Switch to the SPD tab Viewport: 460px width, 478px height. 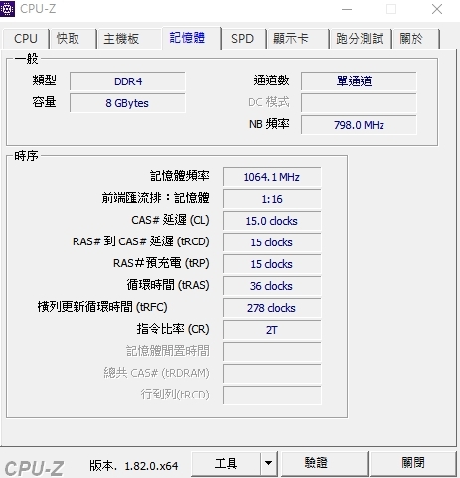tap(243, 39)
